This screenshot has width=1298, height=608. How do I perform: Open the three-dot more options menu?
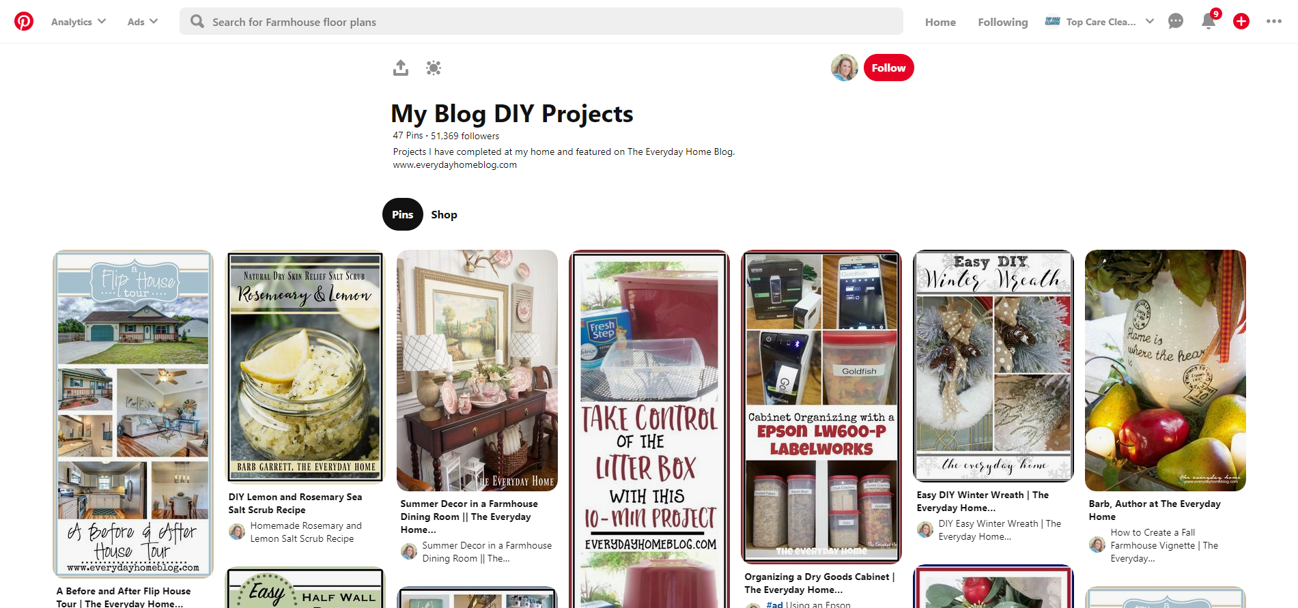point(1273,21)
